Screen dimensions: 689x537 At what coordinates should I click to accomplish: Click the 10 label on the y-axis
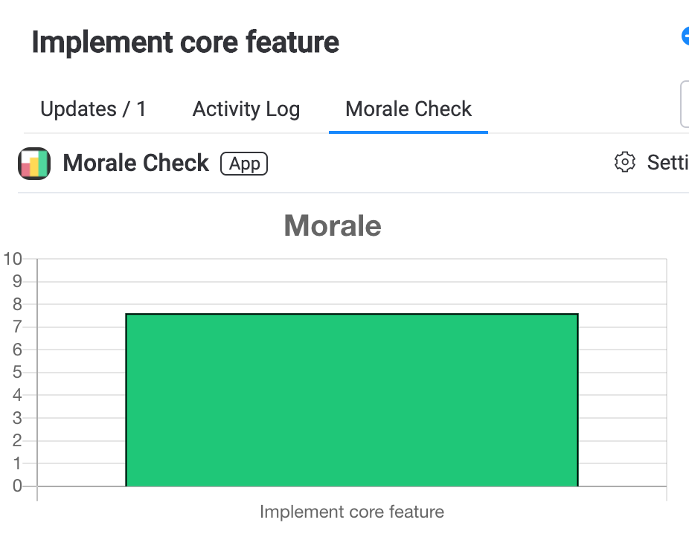[13, 259]
